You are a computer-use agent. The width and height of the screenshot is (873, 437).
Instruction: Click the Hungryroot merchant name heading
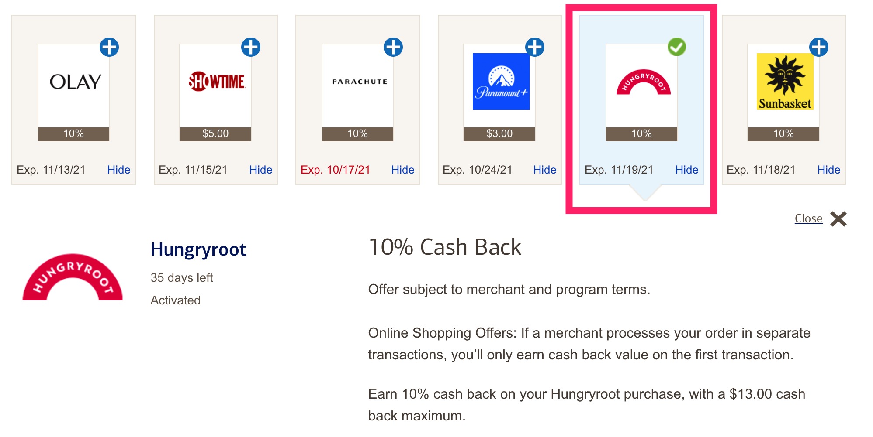[198, 249]
